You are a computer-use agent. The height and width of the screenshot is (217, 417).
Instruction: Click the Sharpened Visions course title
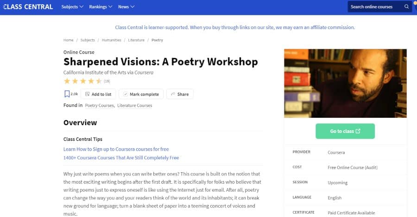point(161,62)
